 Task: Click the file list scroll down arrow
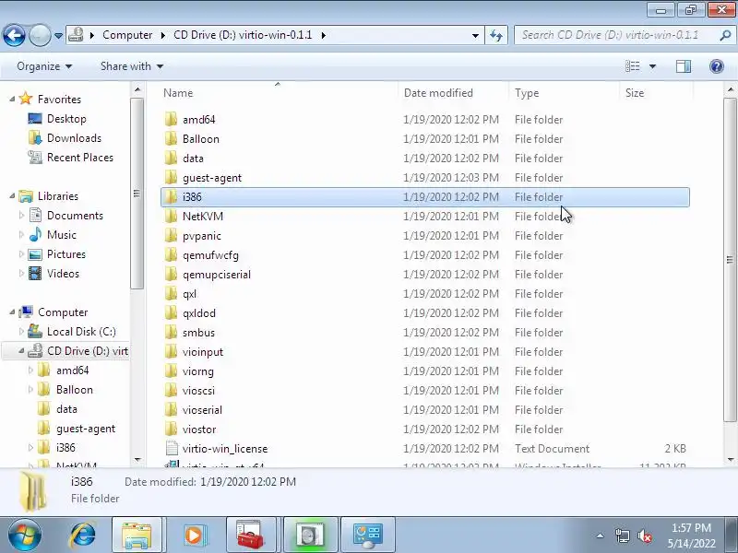tap(730, 459)
